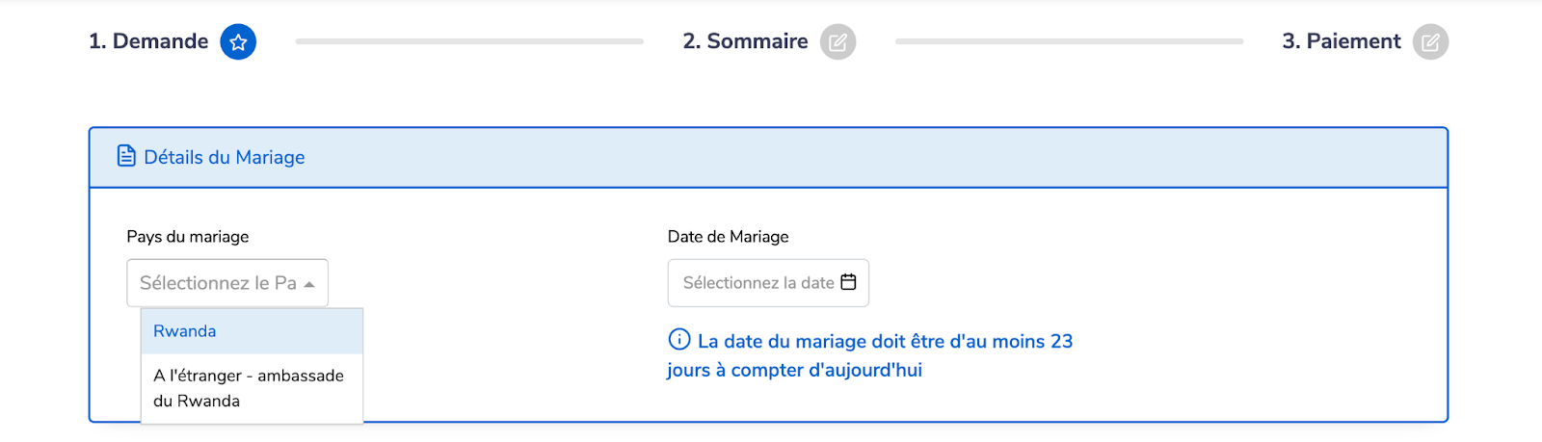Click the Pays du mariage select box
Viewport: 1542px width, 442px height.
coord(218,283)
